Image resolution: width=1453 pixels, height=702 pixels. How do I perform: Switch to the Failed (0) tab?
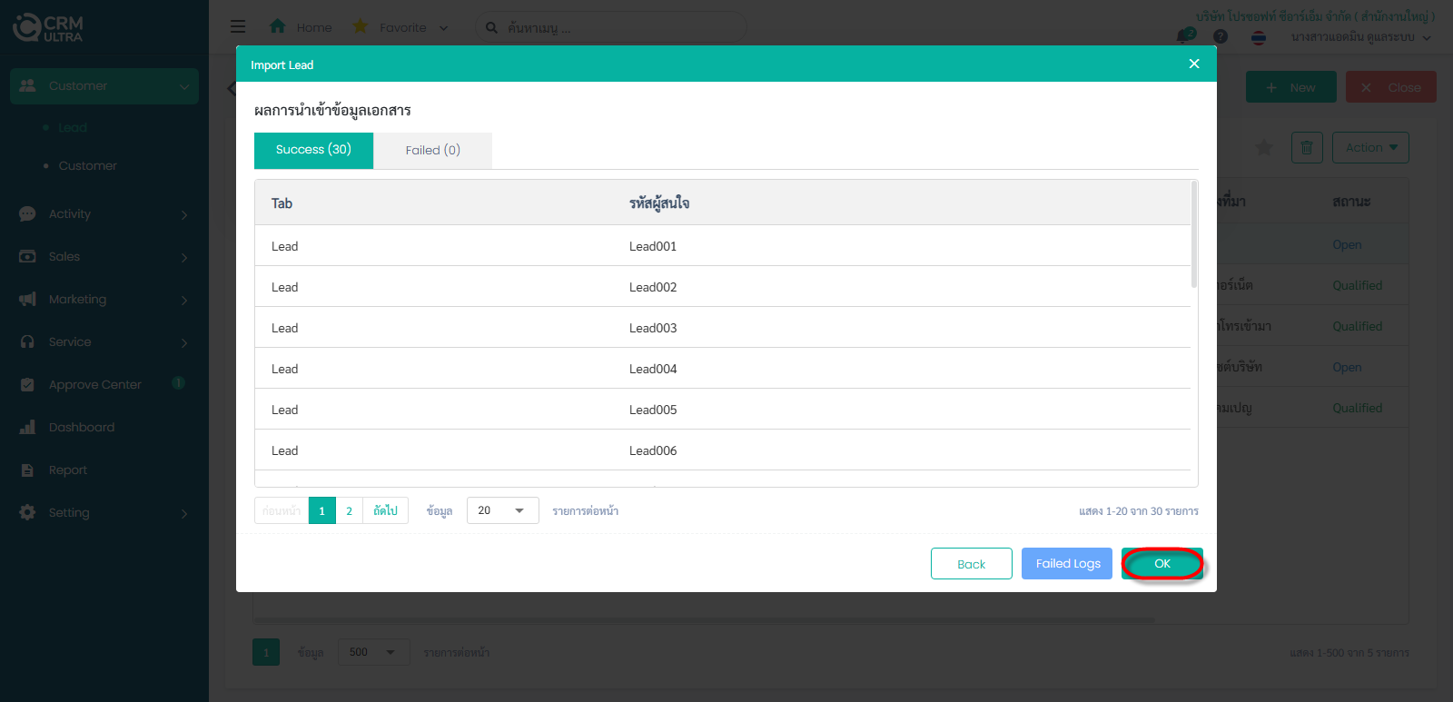[x=432, y=151]
